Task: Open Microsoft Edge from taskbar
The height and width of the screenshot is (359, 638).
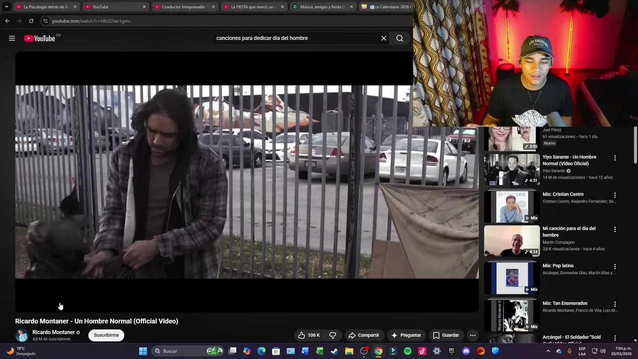Action: (262, 351)
